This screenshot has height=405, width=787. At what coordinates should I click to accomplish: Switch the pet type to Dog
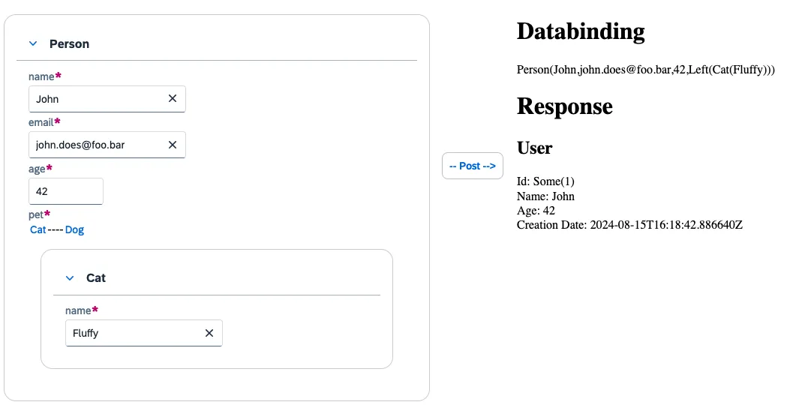click(x=74, y=229)
